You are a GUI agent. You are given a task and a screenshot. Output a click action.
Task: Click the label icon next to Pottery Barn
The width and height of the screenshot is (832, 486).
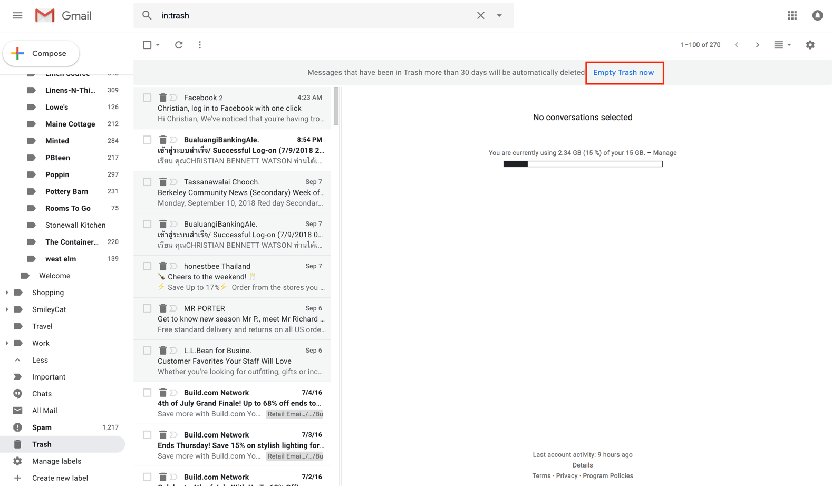[31, 191]
